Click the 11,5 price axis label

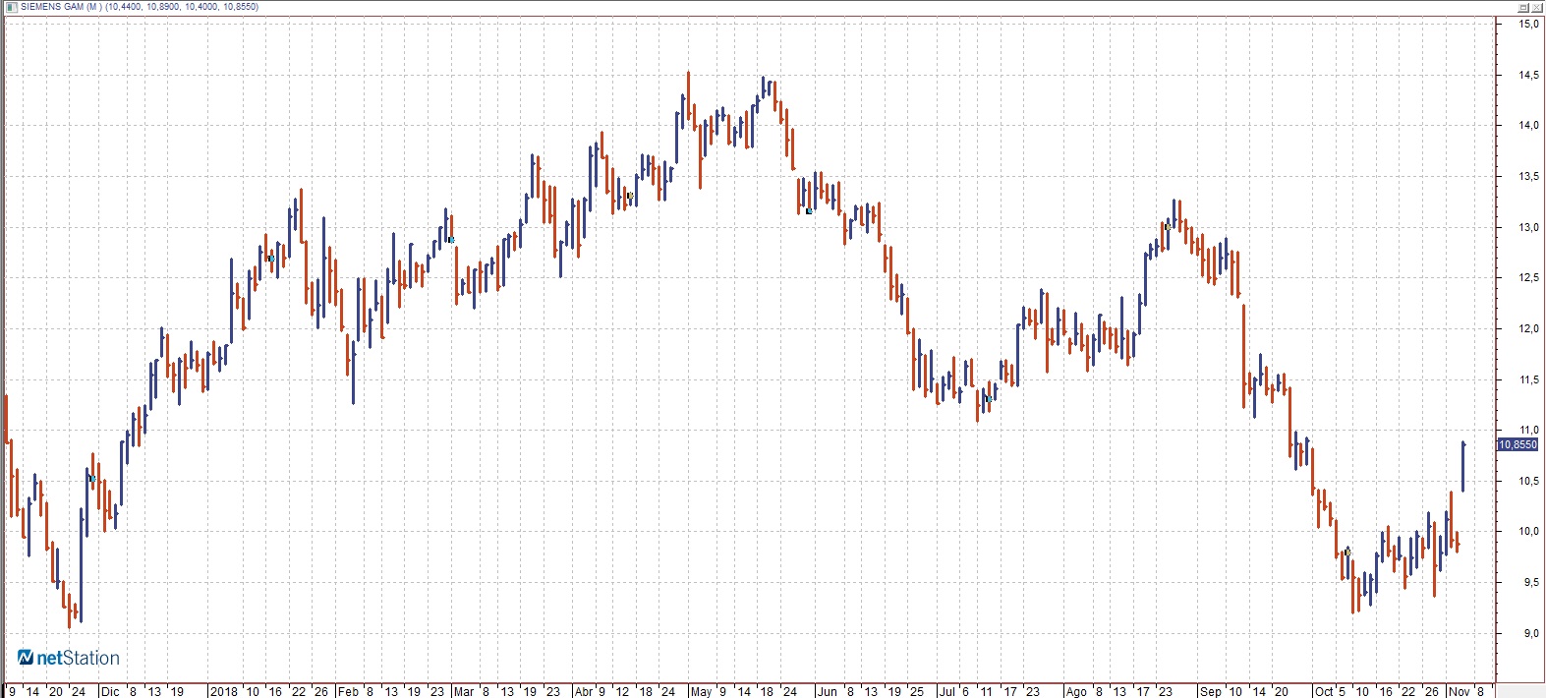coord(1529,379)
